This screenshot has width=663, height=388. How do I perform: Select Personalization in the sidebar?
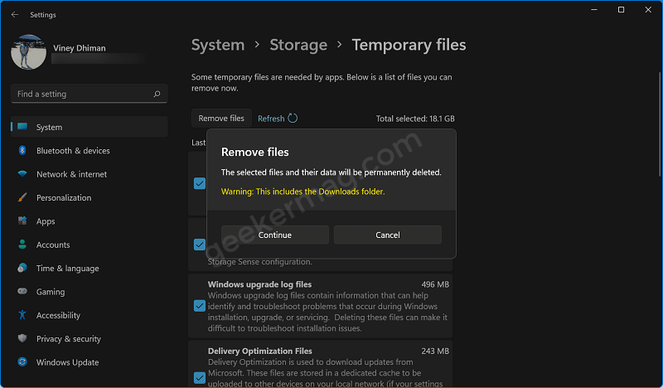(64, 197)
